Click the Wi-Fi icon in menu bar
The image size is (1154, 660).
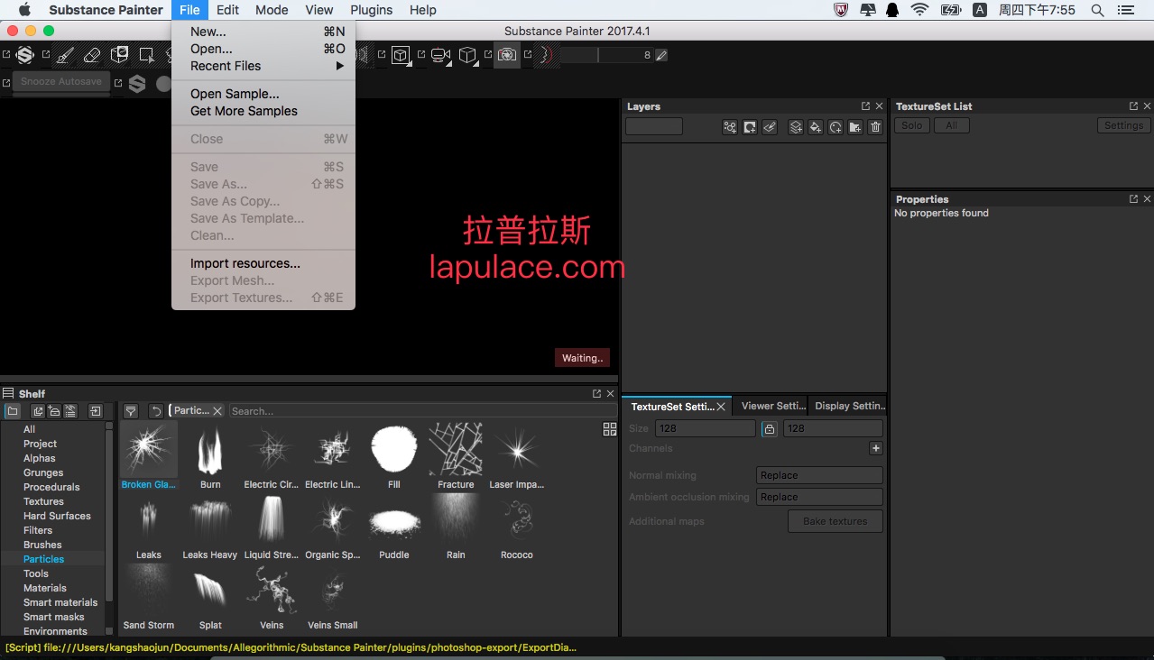click(x=919, y=10)
